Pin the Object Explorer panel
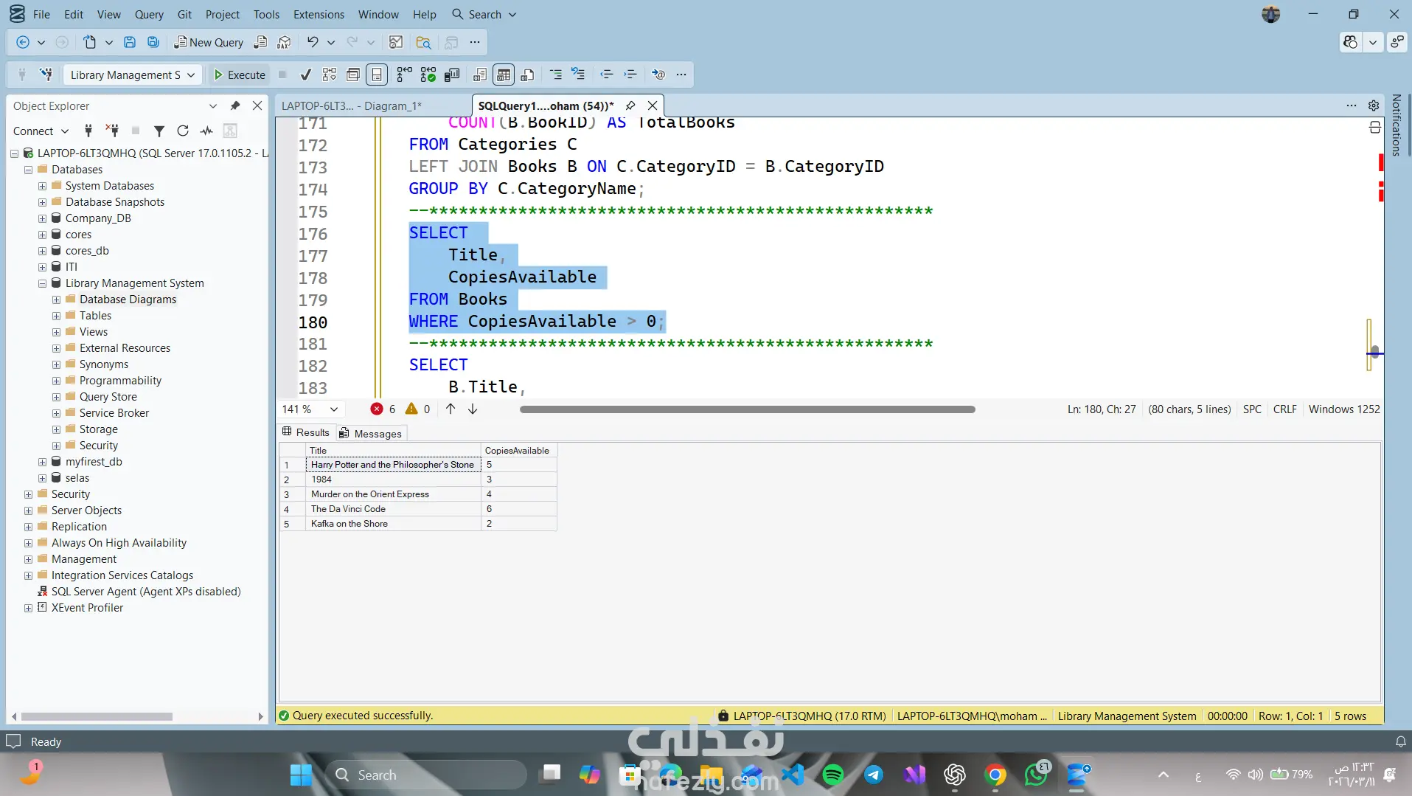 pyautogui.click(x=235, y=105)
